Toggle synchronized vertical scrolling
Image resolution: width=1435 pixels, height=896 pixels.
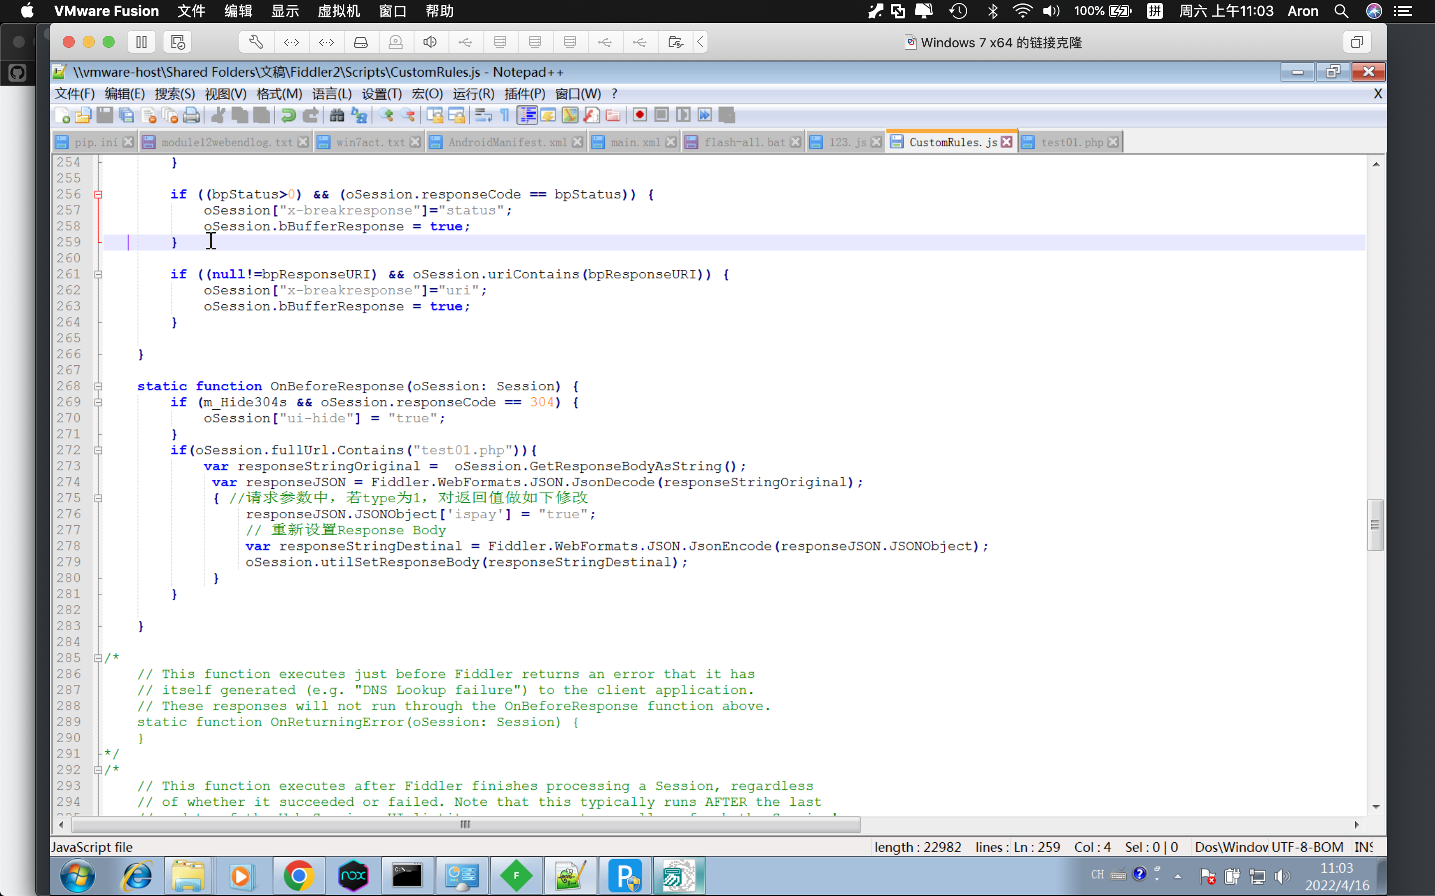coord(434,115)
